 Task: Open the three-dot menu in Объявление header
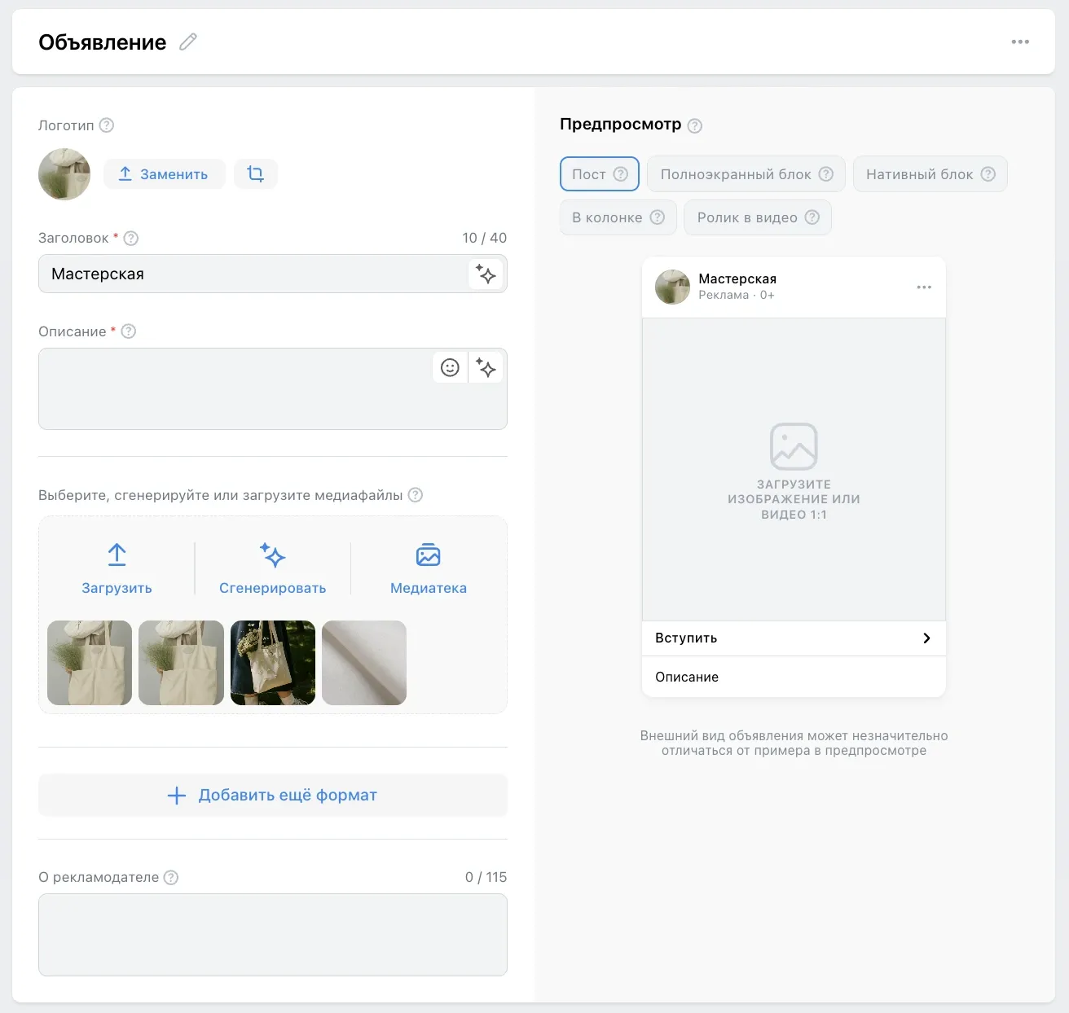[1020, 42]
